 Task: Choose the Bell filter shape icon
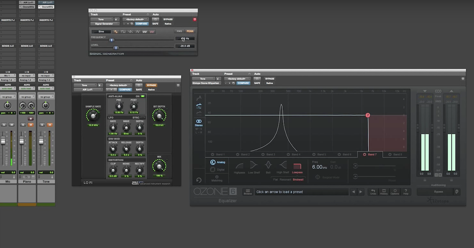click(268, 165)
